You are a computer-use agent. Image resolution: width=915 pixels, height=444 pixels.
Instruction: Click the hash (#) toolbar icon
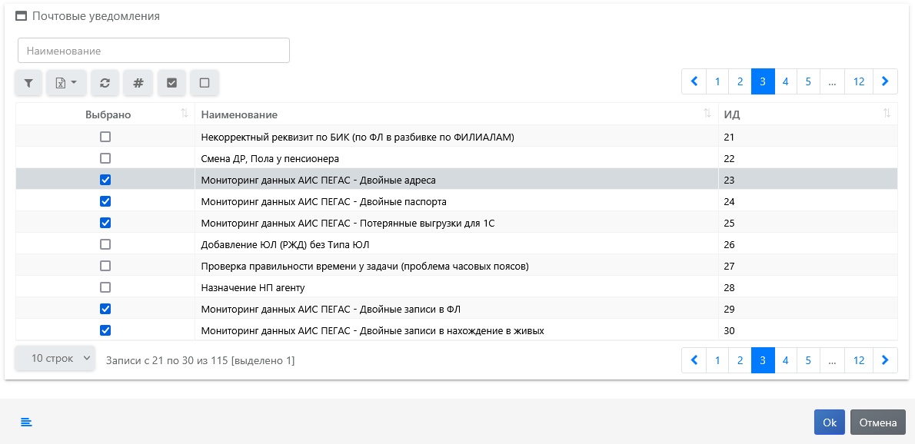tap(138, 82)
